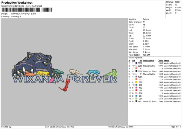182x129 pixels.
Task: Select the Machine value Tajima
Action: click(146, 19)
